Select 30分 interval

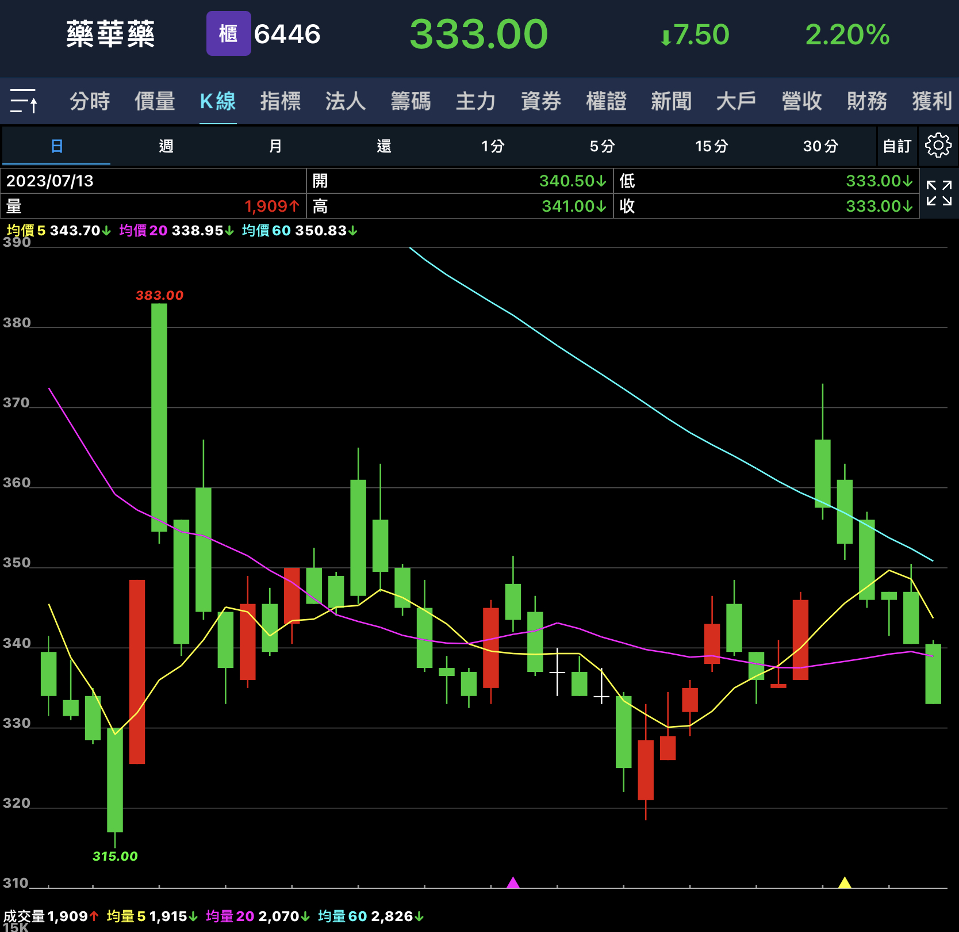(820, 146)
